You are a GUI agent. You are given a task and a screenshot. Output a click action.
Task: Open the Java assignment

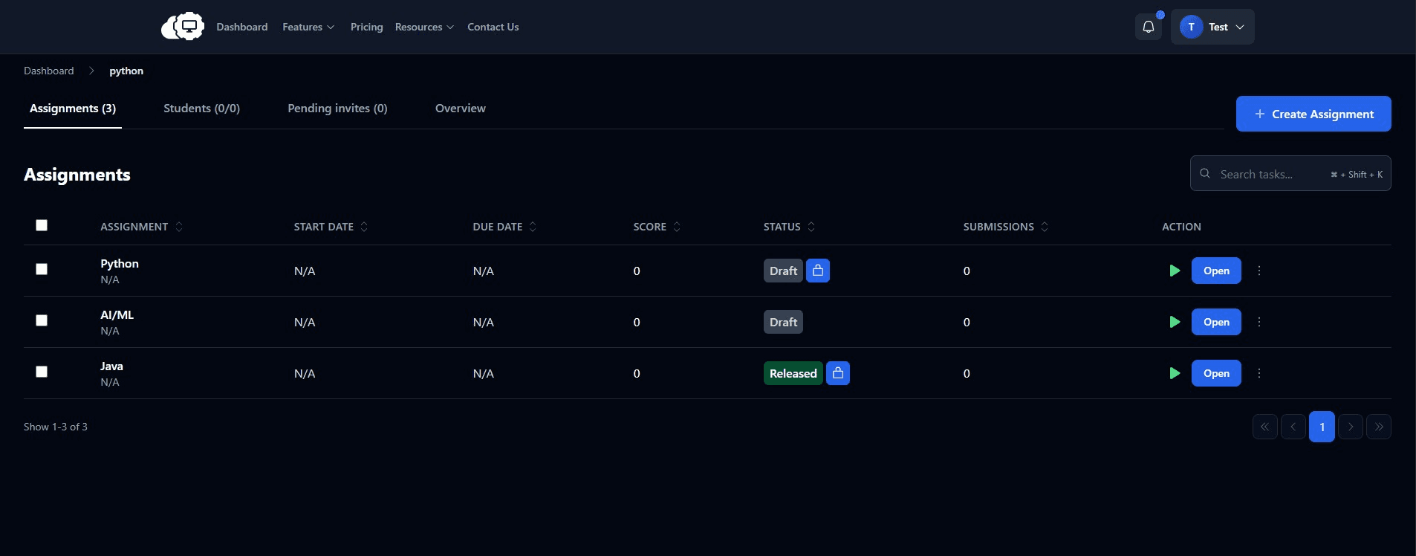coord(1216,373)
